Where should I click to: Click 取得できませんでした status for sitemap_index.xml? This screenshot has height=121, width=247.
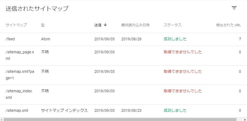(183, 91)
